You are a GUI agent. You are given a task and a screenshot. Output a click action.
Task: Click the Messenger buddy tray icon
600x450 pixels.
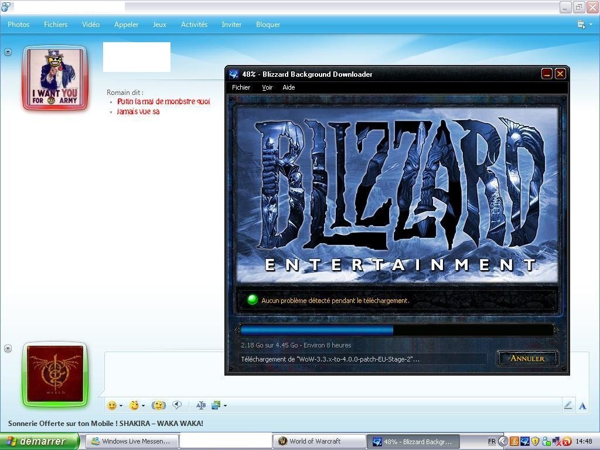pyautogui.click(x=546, y=442)
